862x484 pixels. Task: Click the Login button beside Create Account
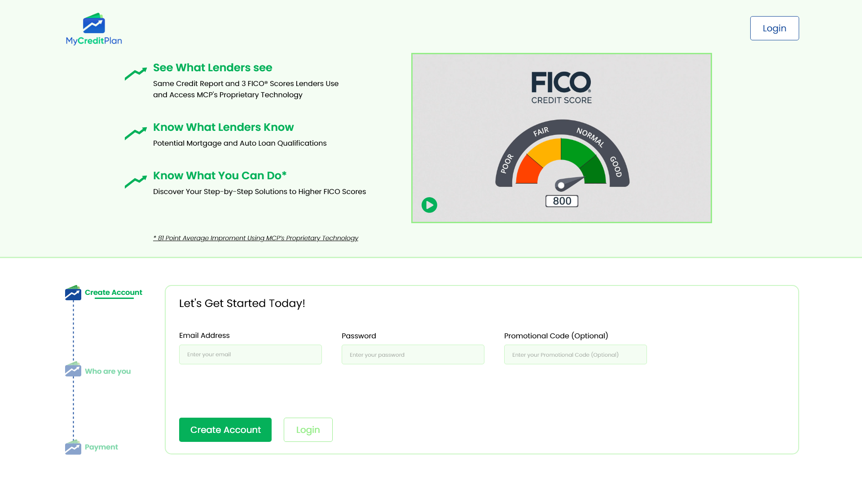[x=308, y=430]
